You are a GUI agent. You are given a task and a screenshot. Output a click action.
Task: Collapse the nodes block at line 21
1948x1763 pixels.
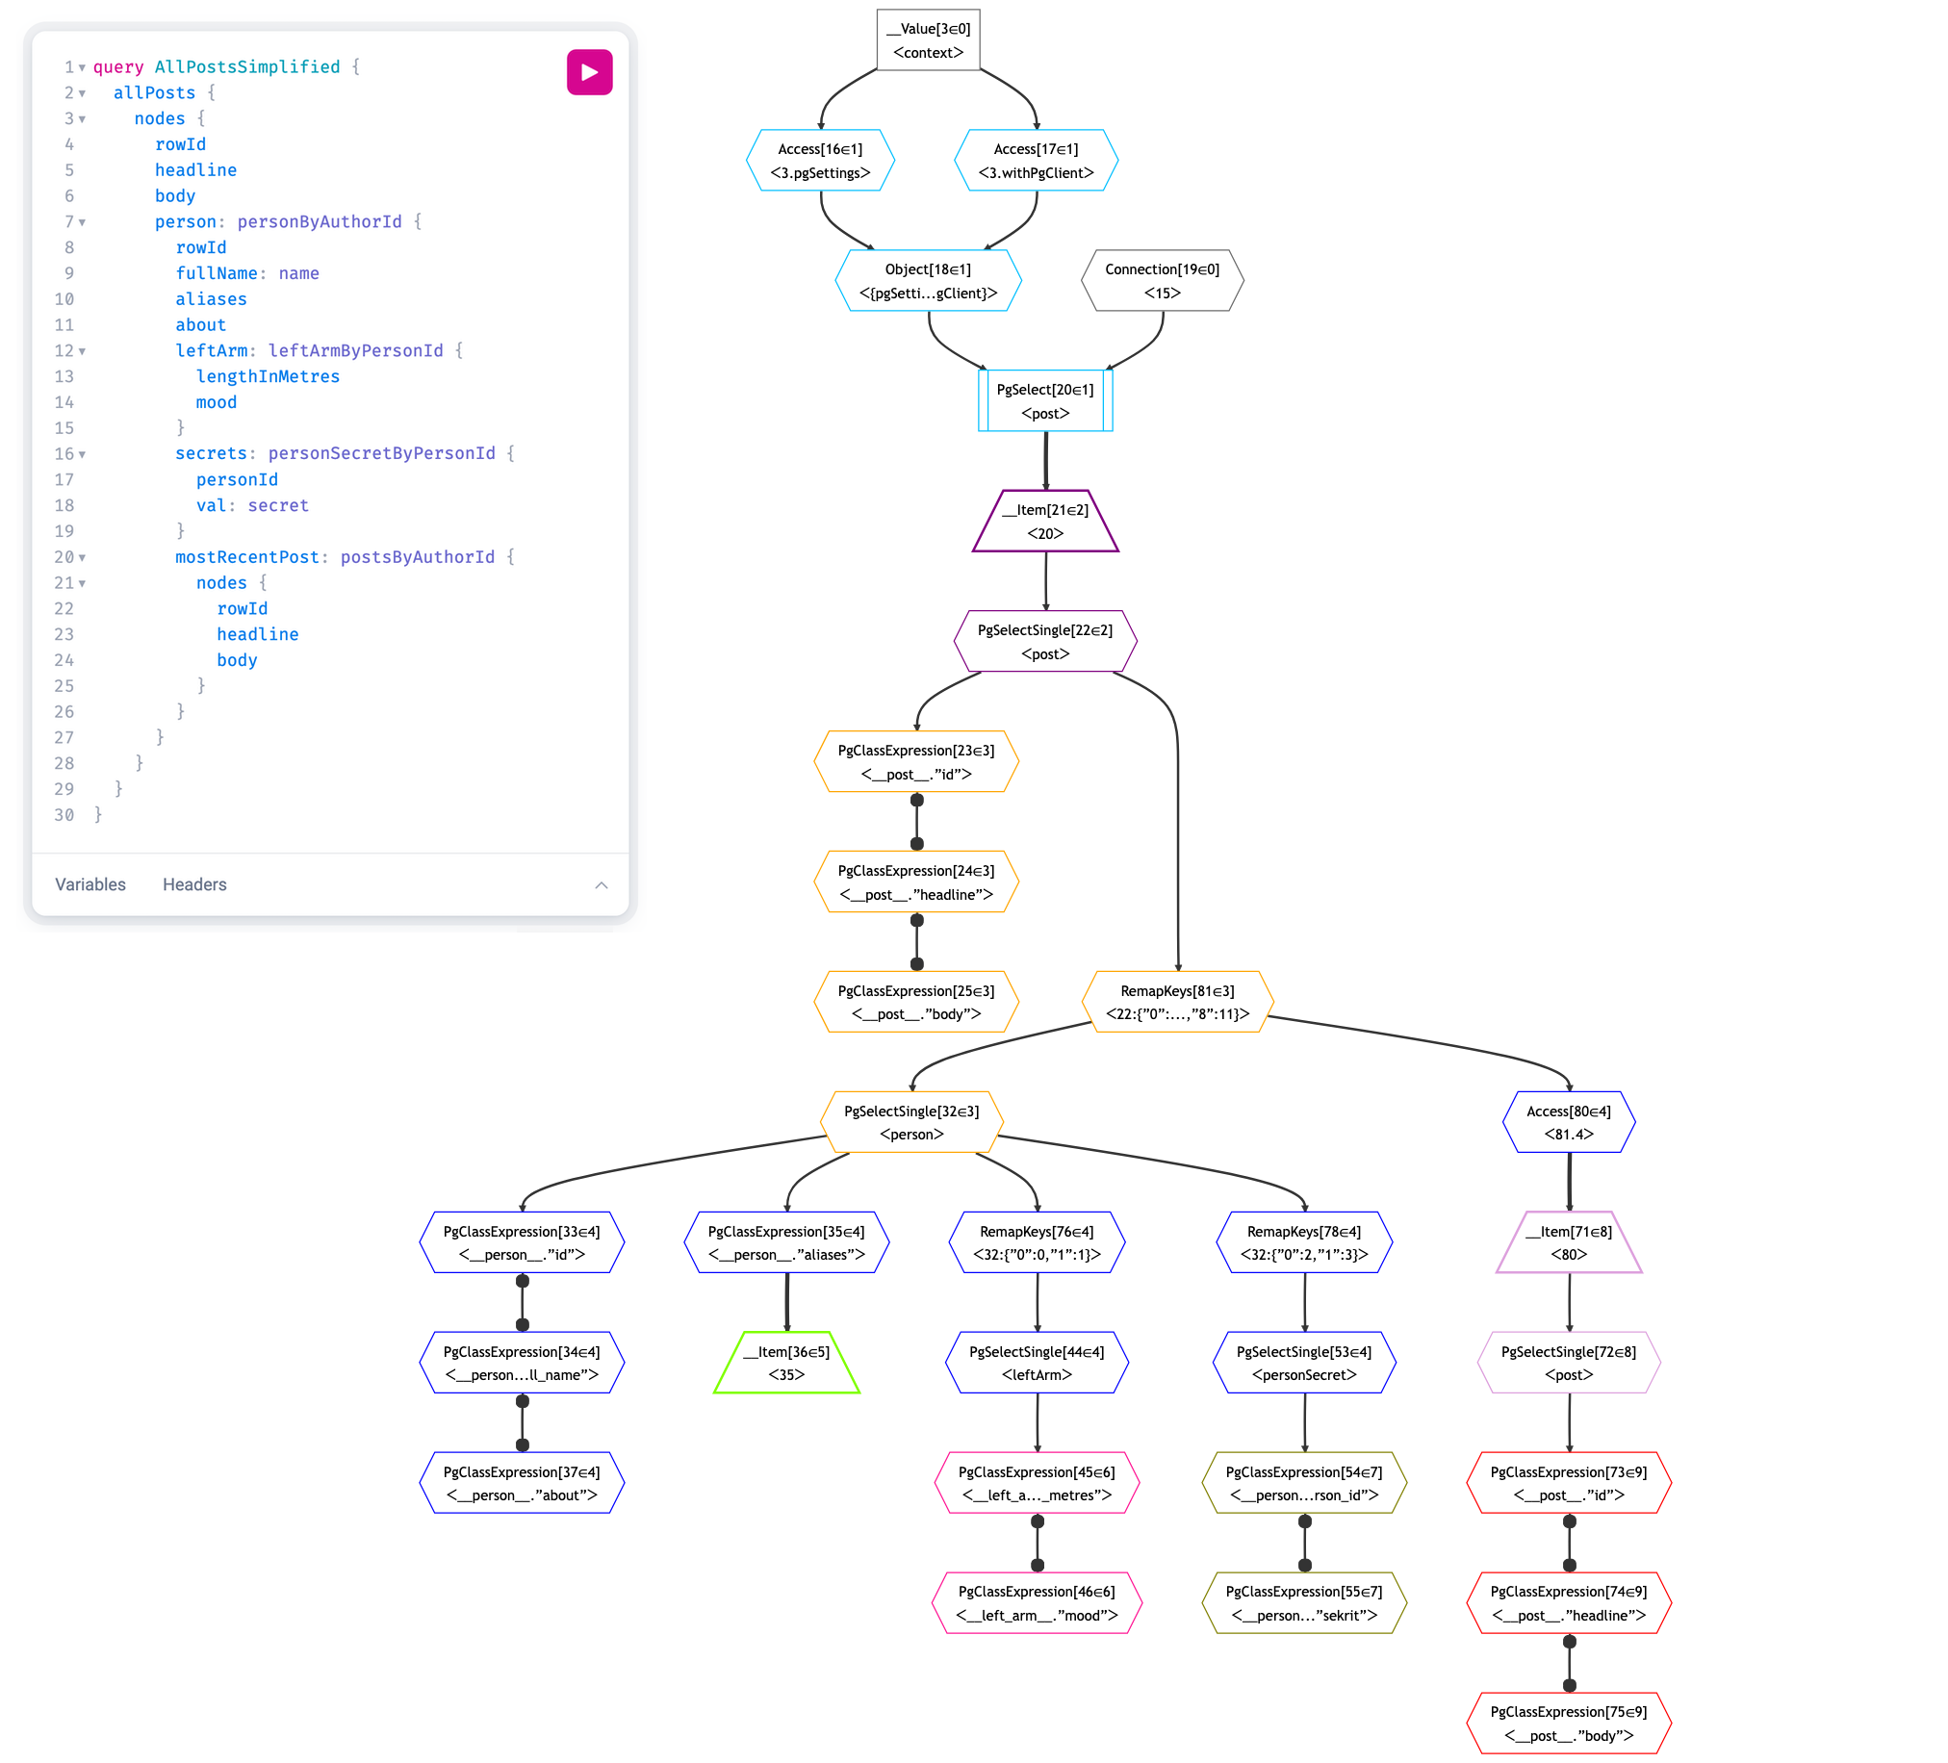tap(82, 583)
